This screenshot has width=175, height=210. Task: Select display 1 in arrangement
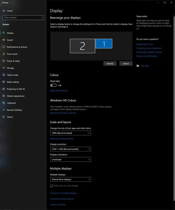pyautogui.click(x=104, y=44)
